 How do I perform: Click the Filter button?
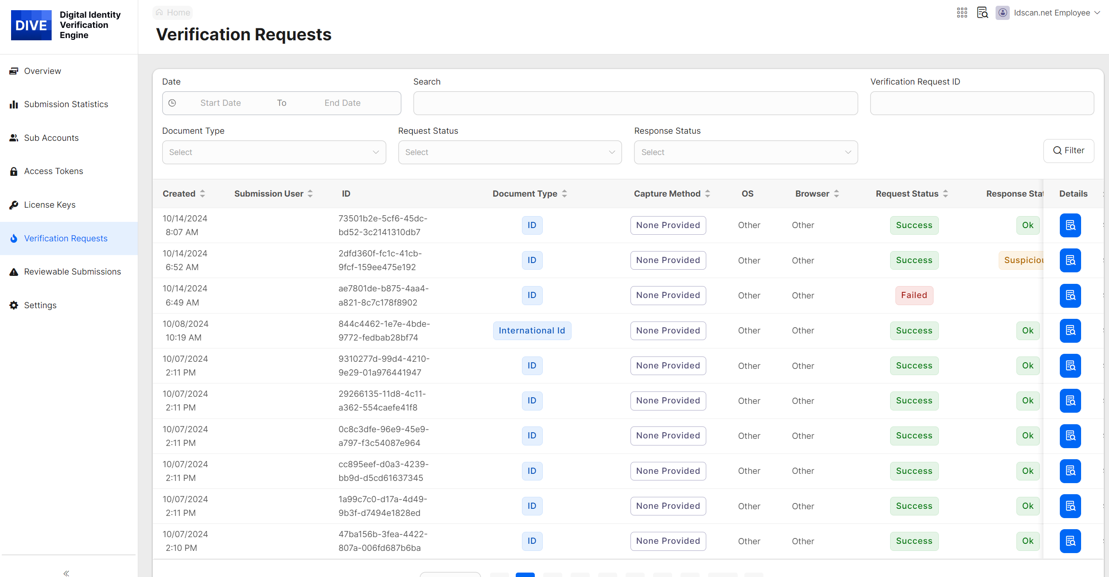point(1068,151)
